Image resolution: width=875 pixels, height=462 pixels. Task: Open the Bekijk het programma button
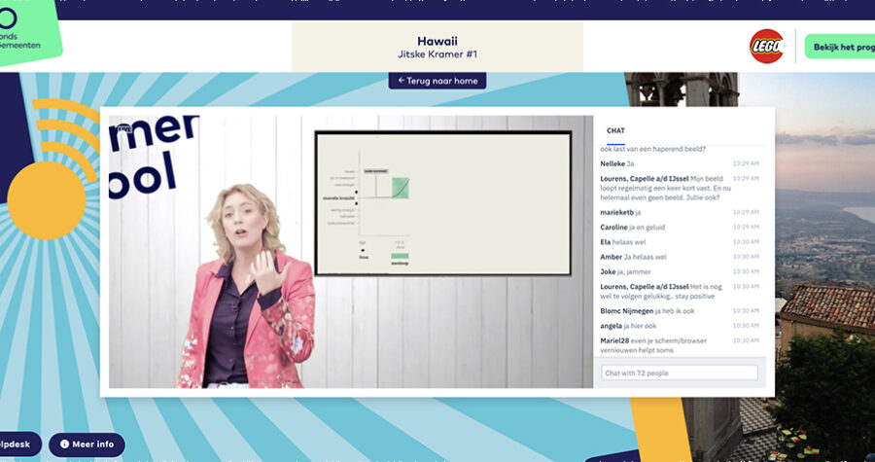[x=840, y=47]
